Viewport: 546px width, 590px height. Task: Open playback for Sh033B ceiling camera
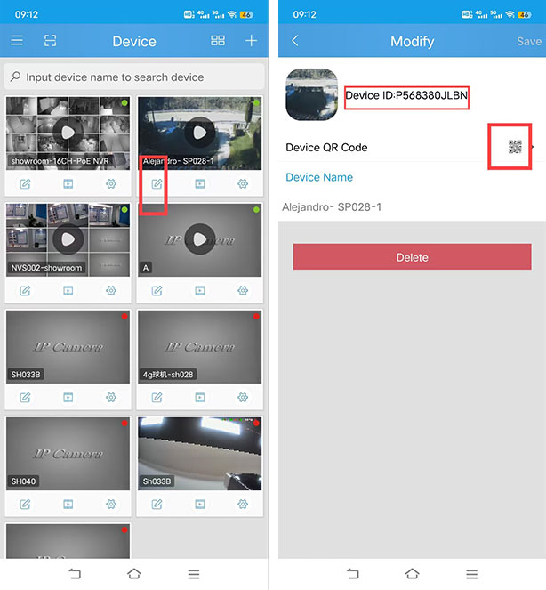point(200,504)
